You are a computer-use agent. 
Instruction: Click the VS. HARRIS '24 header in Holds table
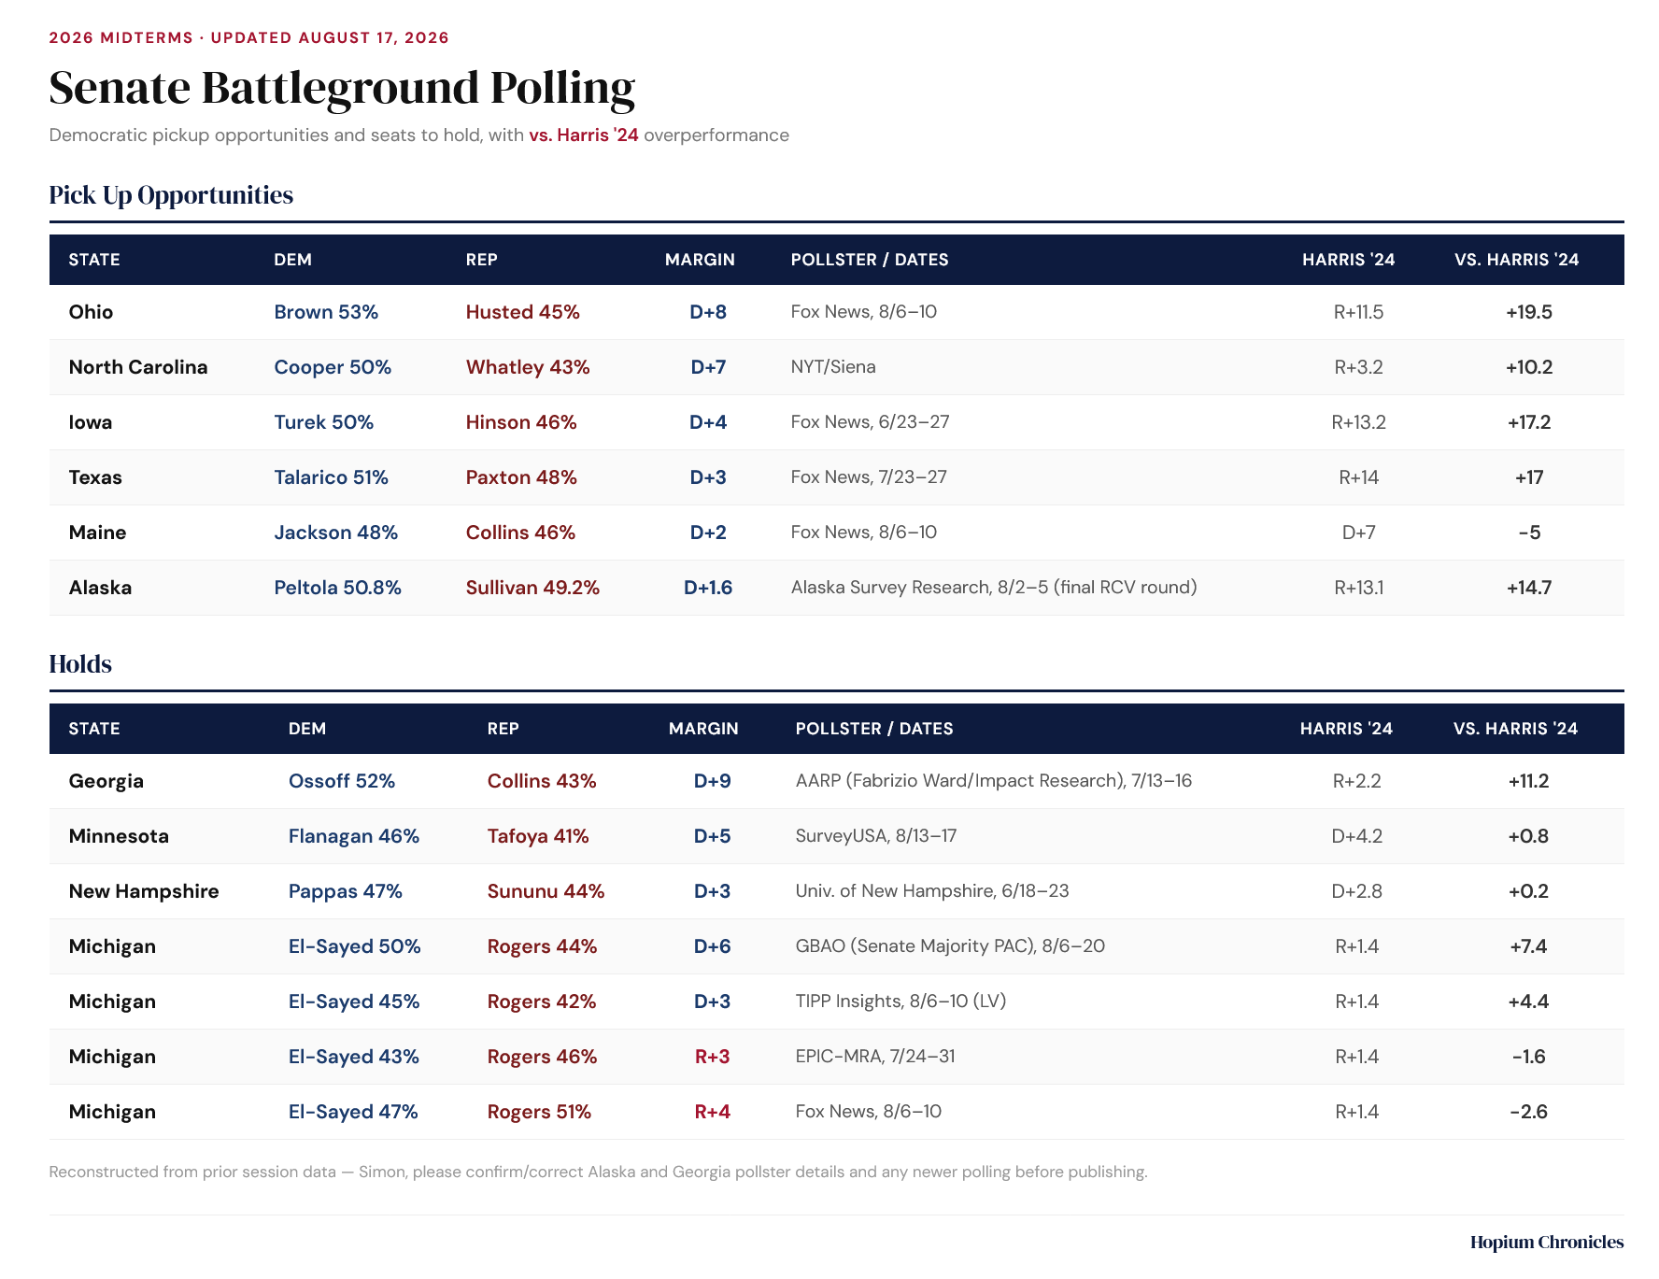coord(1515,729)
